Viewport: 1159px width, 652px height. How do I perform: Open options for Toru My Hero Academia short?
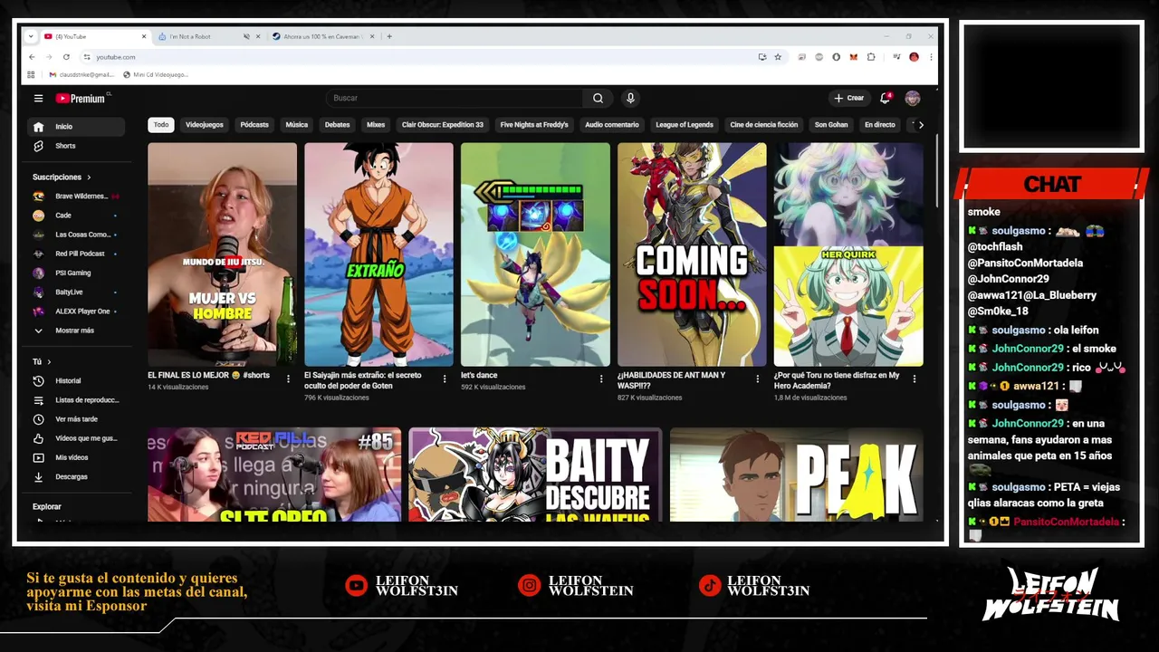pos(915,379)
